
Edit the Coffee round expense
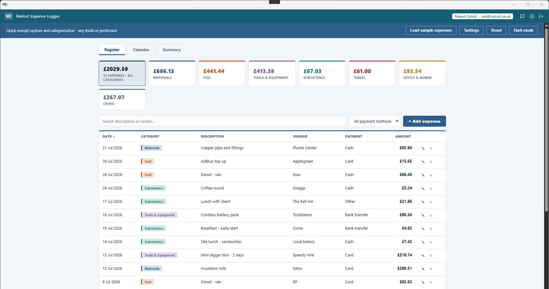[423, 188]
